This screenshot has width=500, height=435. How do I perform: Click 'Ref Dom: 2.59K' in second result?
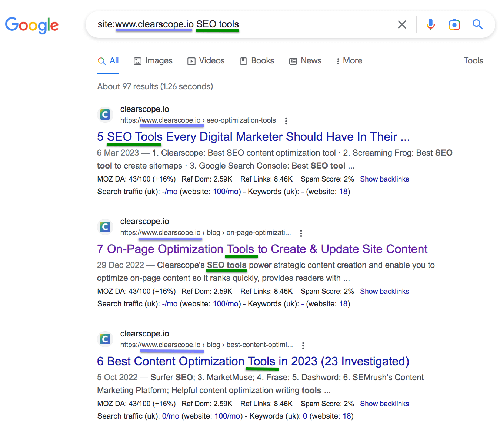pos(207,292)
